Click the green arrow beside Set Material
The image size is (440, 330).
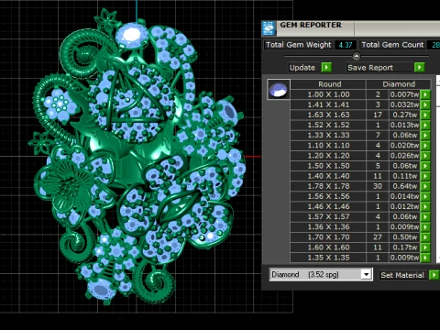pos(434,275)
